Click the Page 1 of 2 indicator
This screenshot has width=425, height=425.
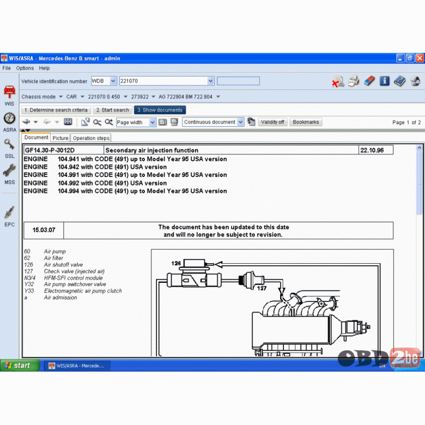click(x=406, y=122)
